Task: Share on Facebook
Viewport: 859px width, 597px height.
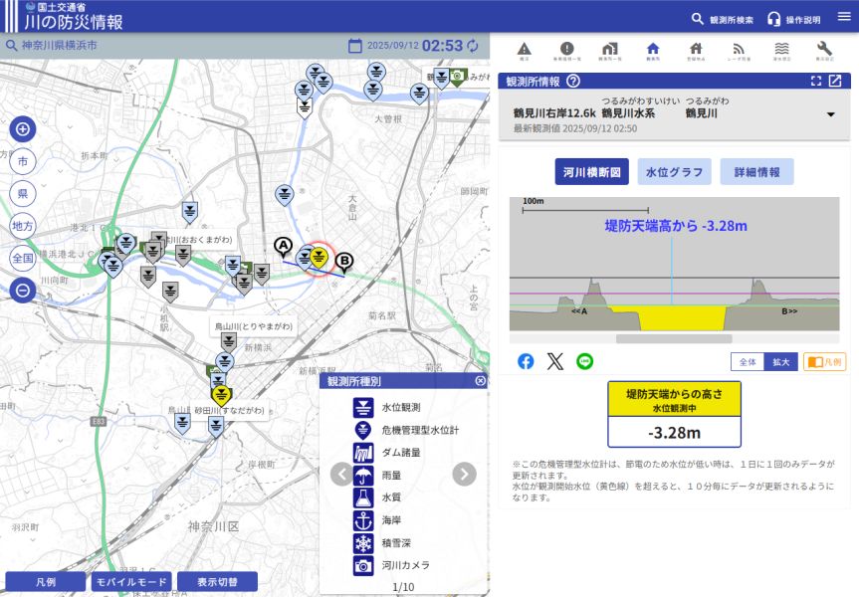Action: pyautogui.click(x=526, y=361)
